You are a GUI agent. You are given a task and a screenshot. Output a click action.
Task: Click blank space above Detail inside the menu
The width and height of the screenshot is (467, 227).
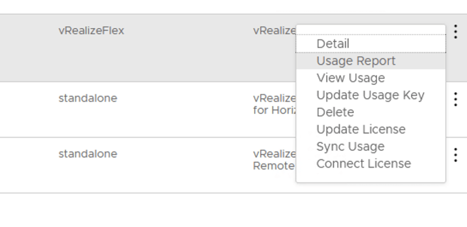(370, 30)
